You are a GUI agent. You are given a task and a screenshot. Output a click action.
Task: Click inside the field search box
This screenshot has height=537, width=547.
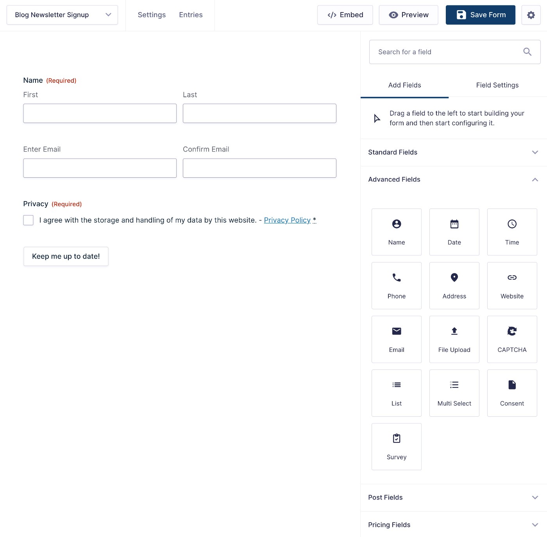pos(442,52)
